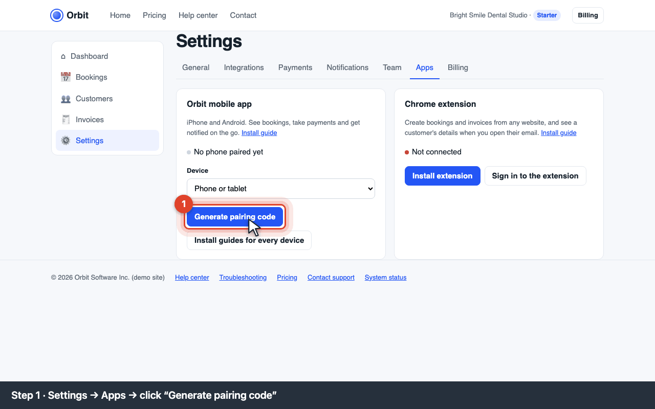Open the footer Pricing link

tap(287, 278)
